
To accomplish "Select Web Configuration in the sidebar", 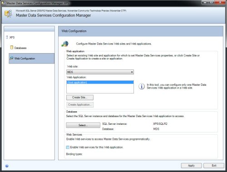I will click(x=31, y=59).
